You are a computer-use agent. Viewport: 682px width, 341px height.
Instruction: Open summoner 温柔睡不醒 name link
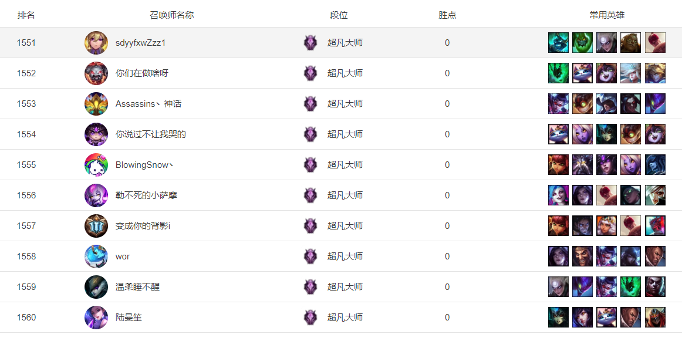click(x=137, y=286)
